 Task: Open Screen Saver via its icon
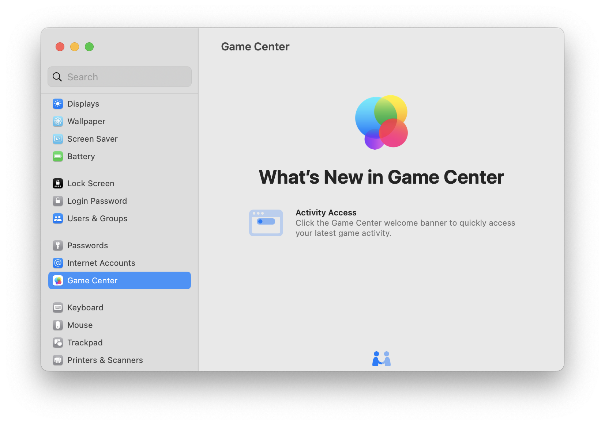coord(58,139)
